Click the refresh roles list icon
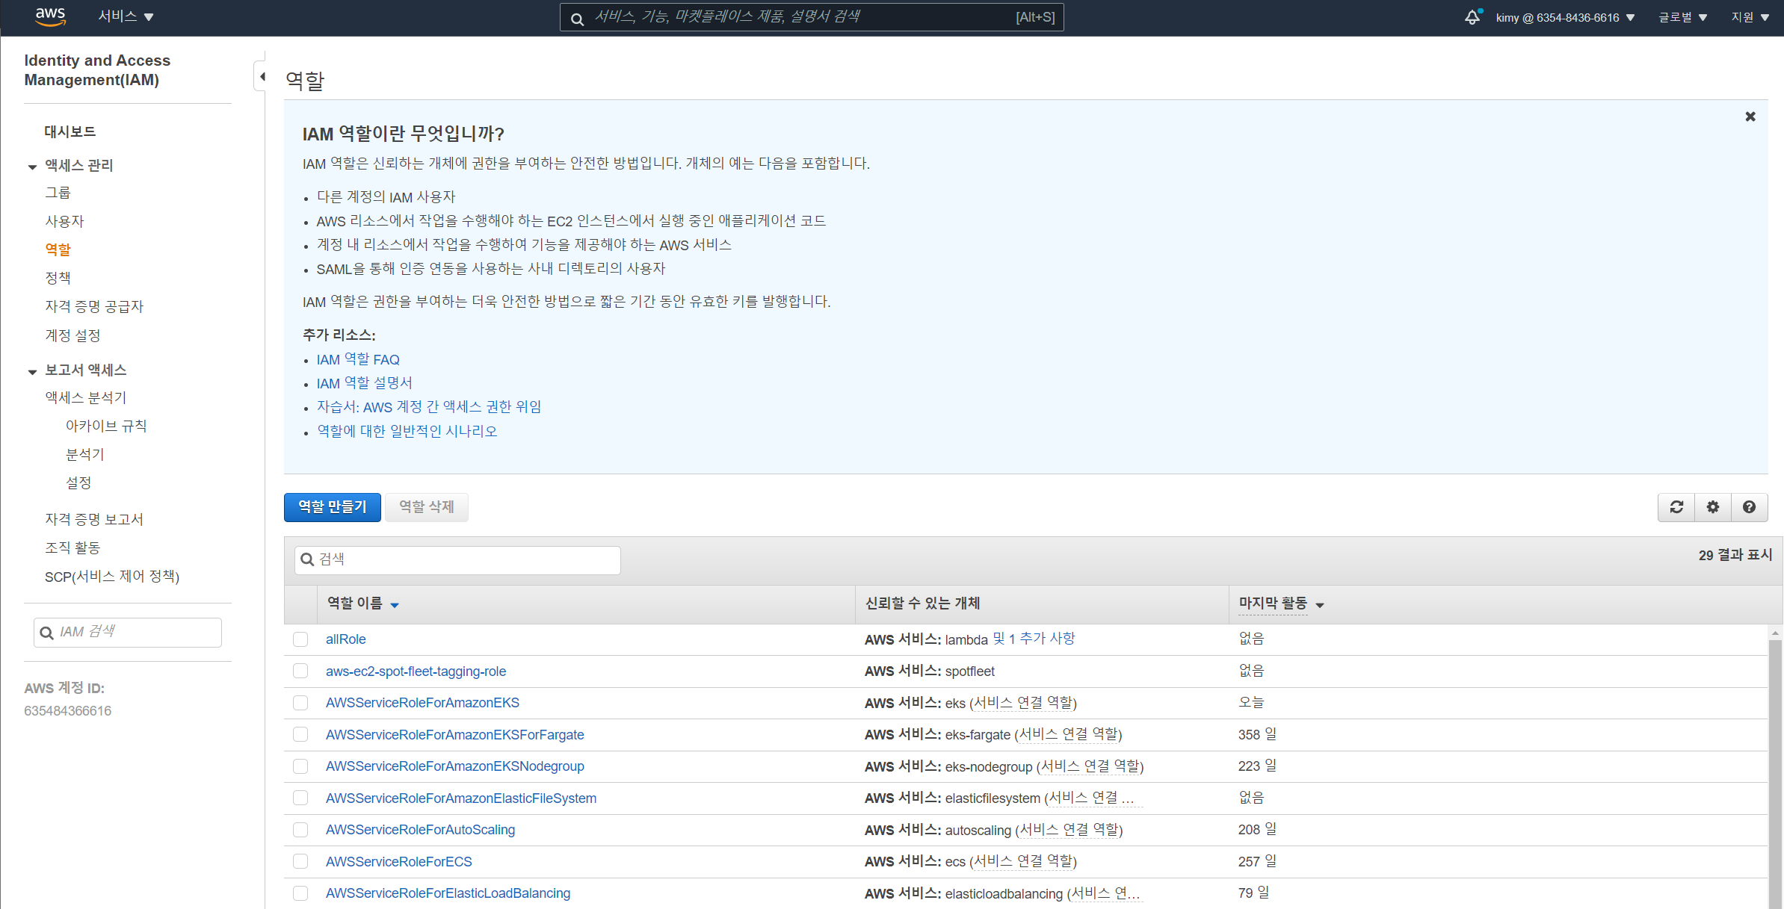Image resolution: width=1784 pixels, height=909 pixels. click(x=1676, y=507)
